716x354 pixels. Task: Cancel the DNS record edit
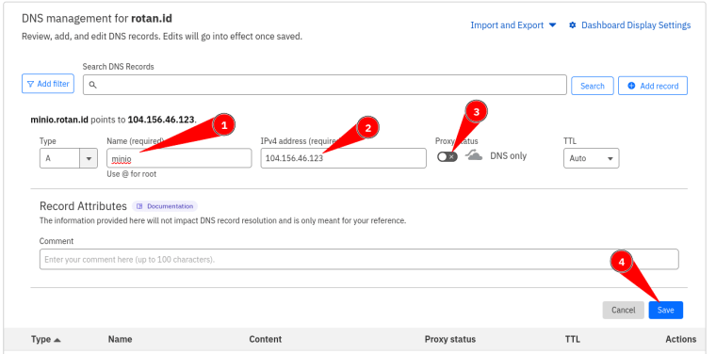point(624,310)
